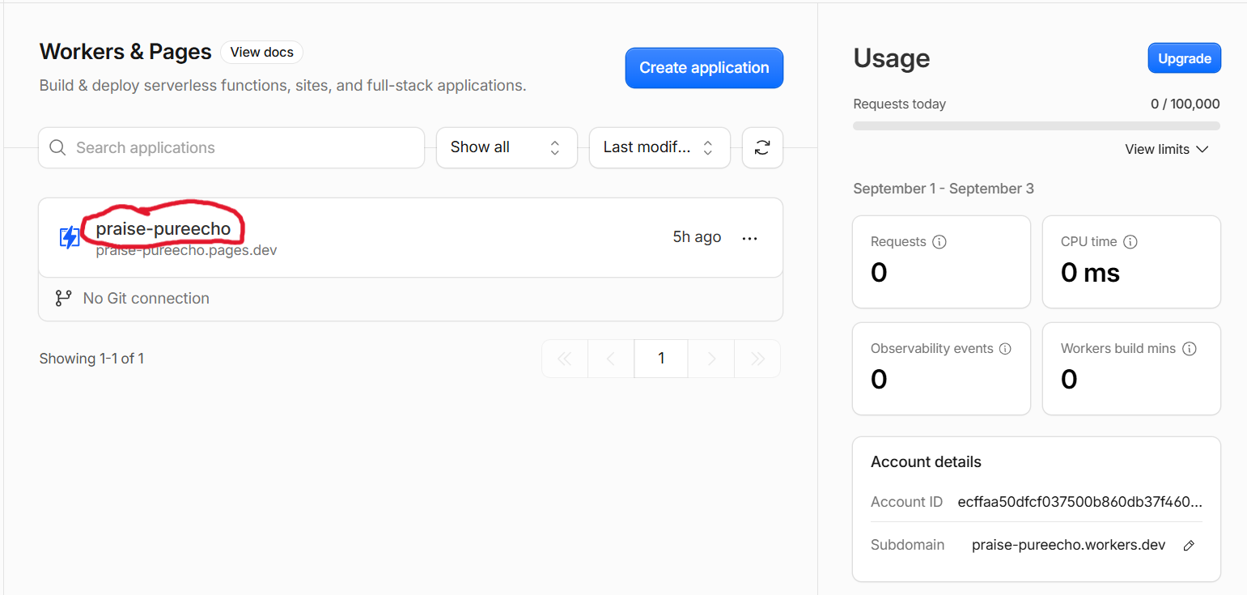Jump to the last page of results

coord(757,359)
